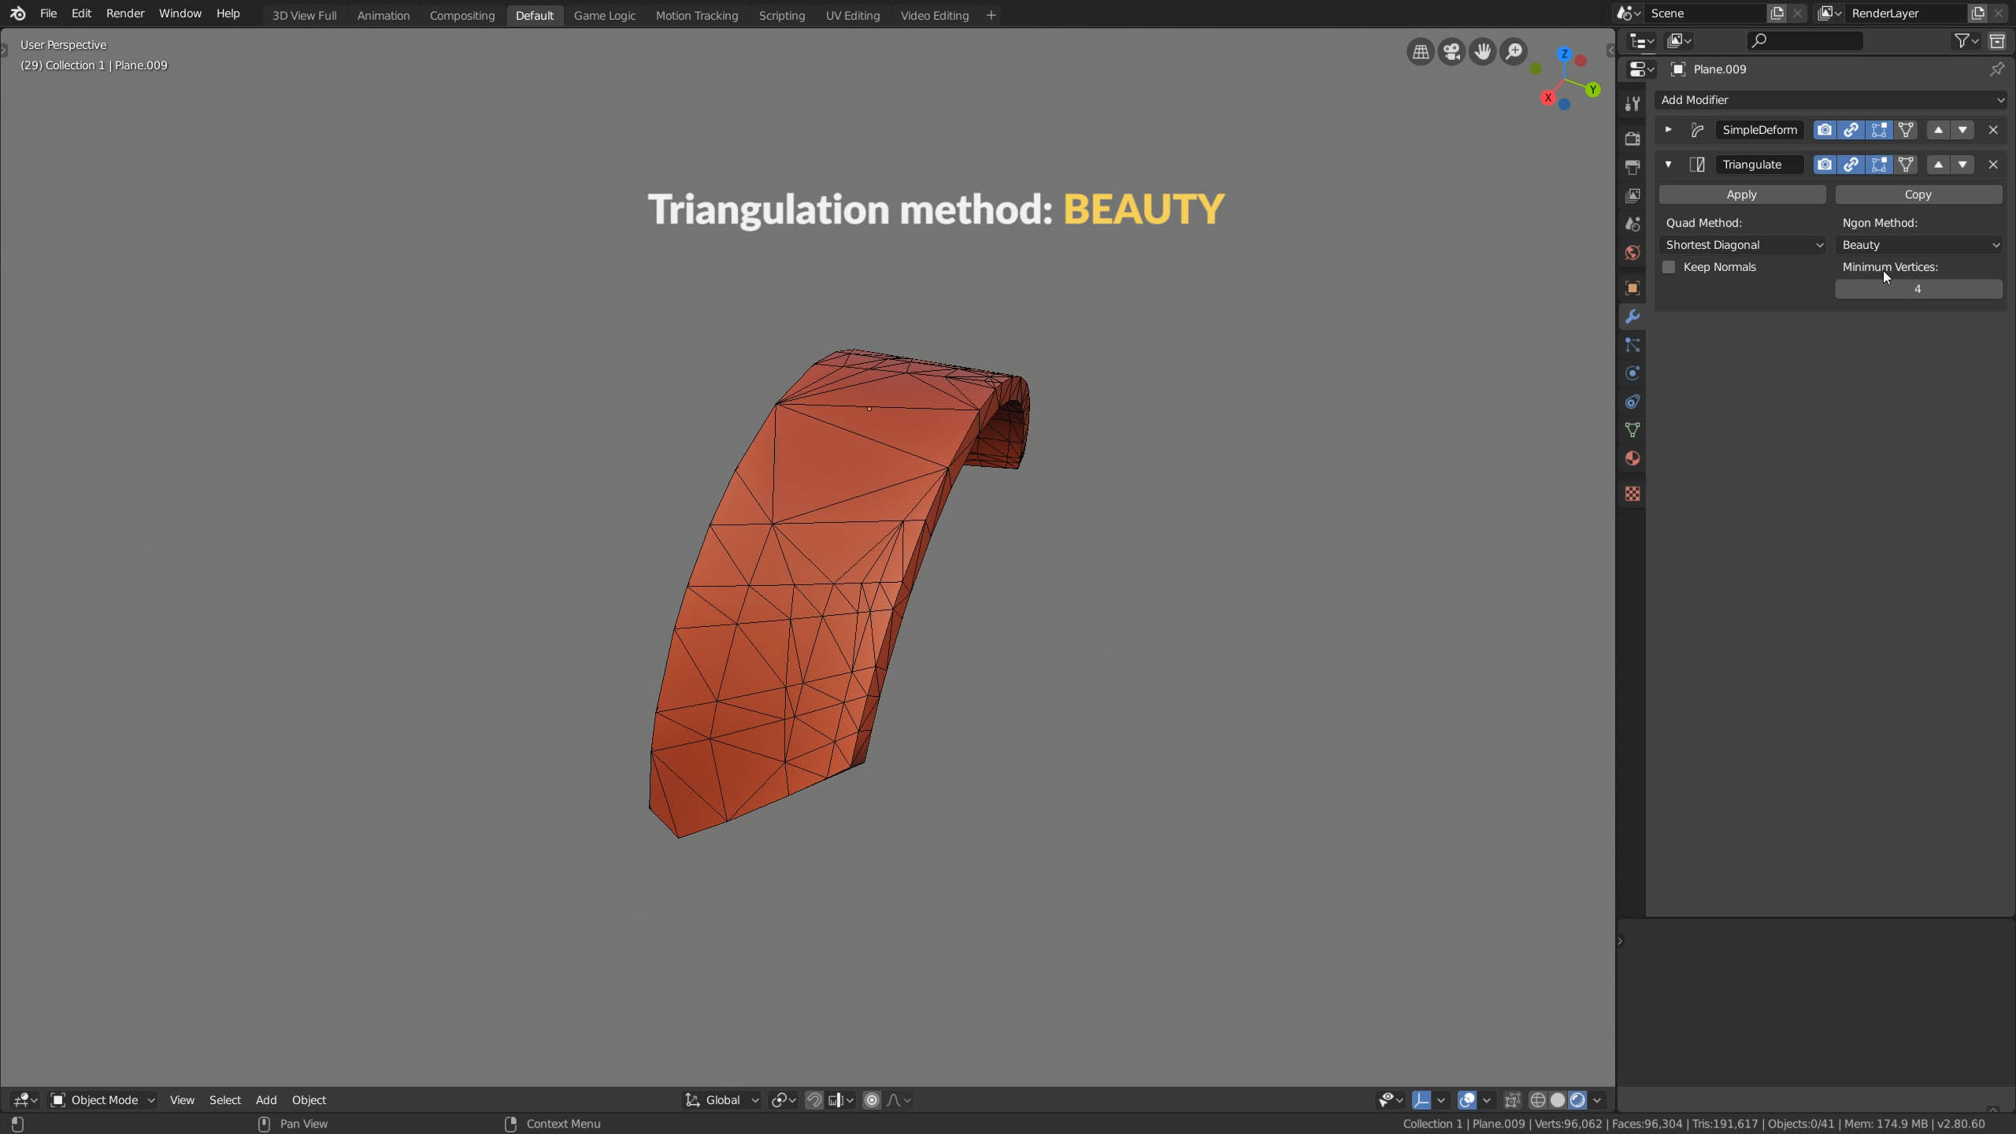Click the Blender logo menu icon
2016x1134 pixels.
pos(17,13)
